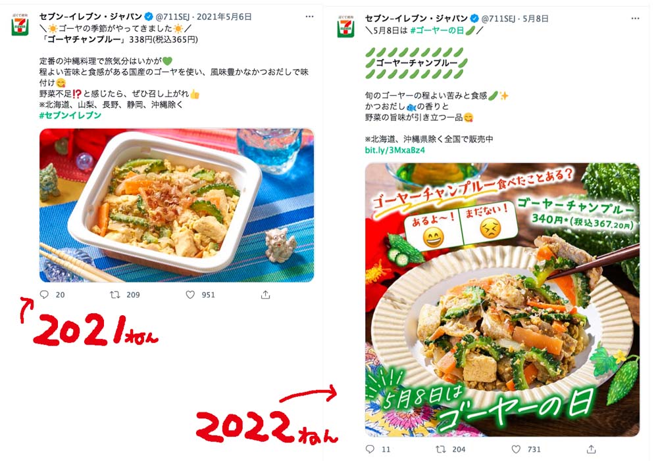Open more options on the May 8 tweet

coord(636,18)
